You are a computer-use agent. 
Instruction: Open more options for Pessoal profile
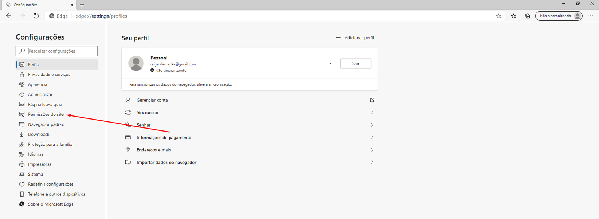332,64
